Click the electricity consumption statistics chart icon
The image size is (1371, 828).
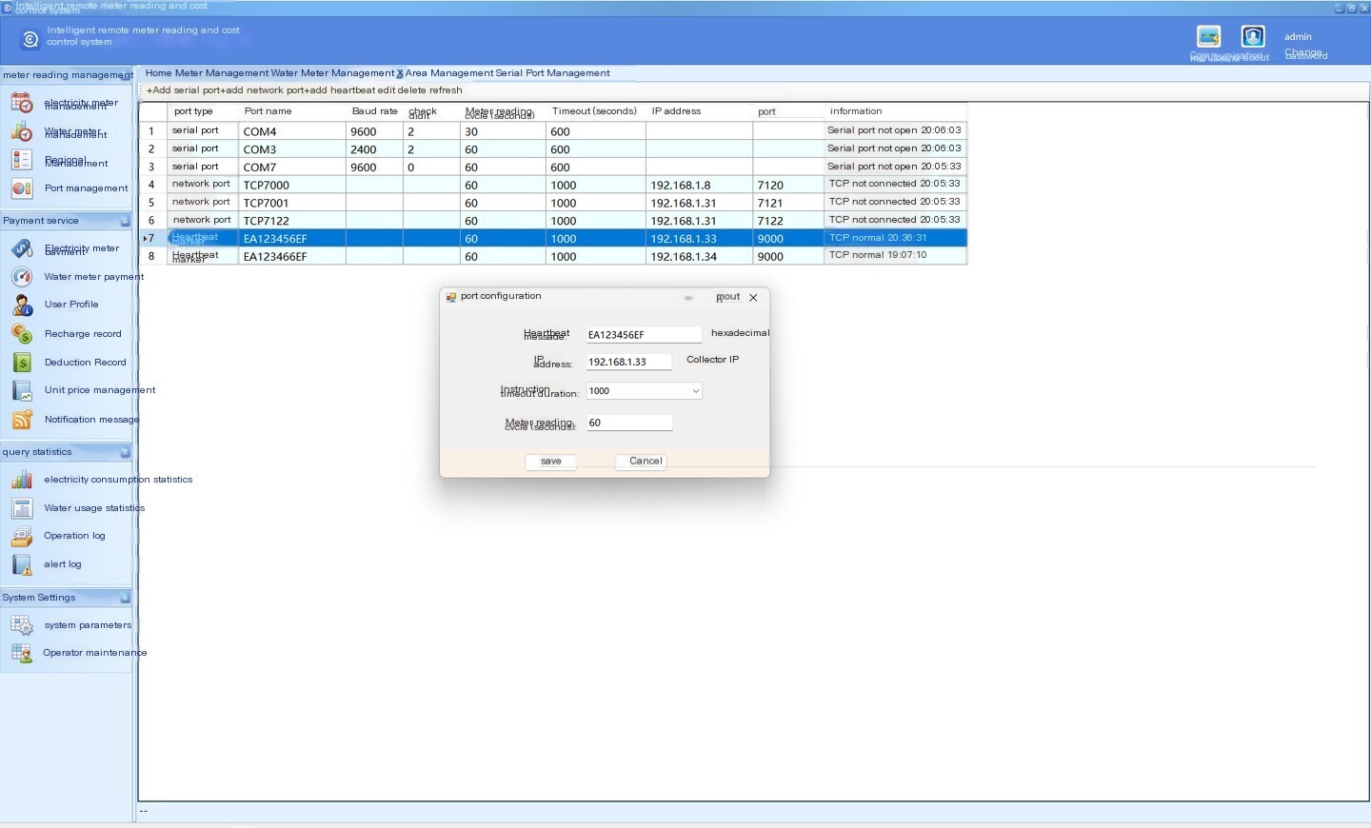[x=22, y=480]
